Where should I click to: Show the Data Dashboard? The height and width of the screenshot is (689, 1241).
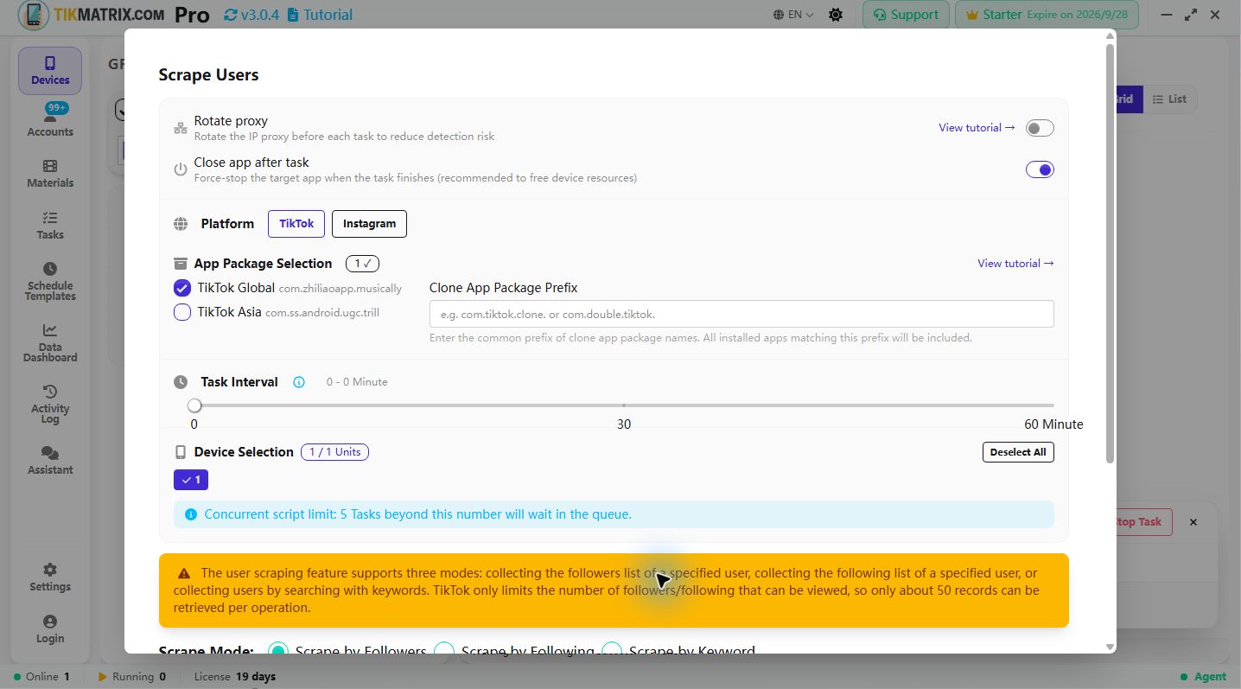click(50, 342)
